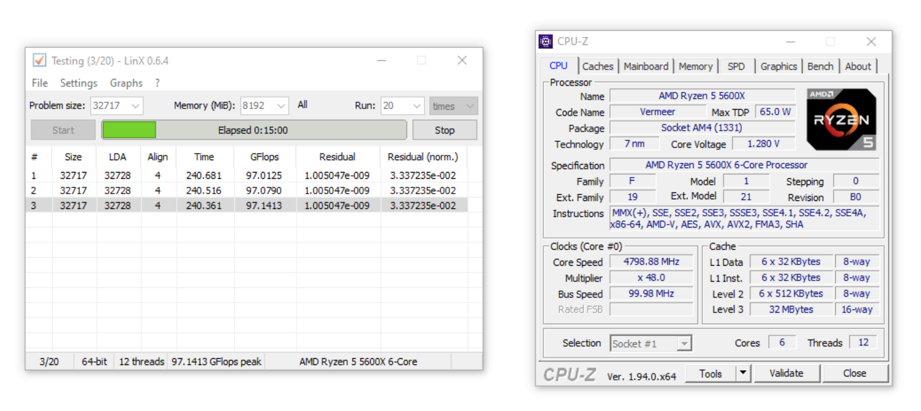The image size is (921, 411).
Task: Click the 4798.88 MHz core speed value
Action: coord(652,262)
